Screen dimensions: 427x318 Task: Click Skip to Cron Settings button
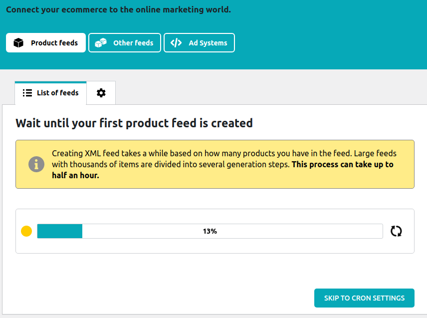tap(364, 298)
